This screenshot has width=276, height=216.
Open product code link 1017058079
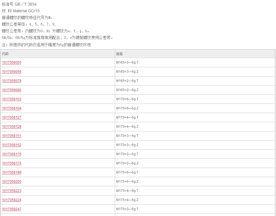click(x=12, y=81)
